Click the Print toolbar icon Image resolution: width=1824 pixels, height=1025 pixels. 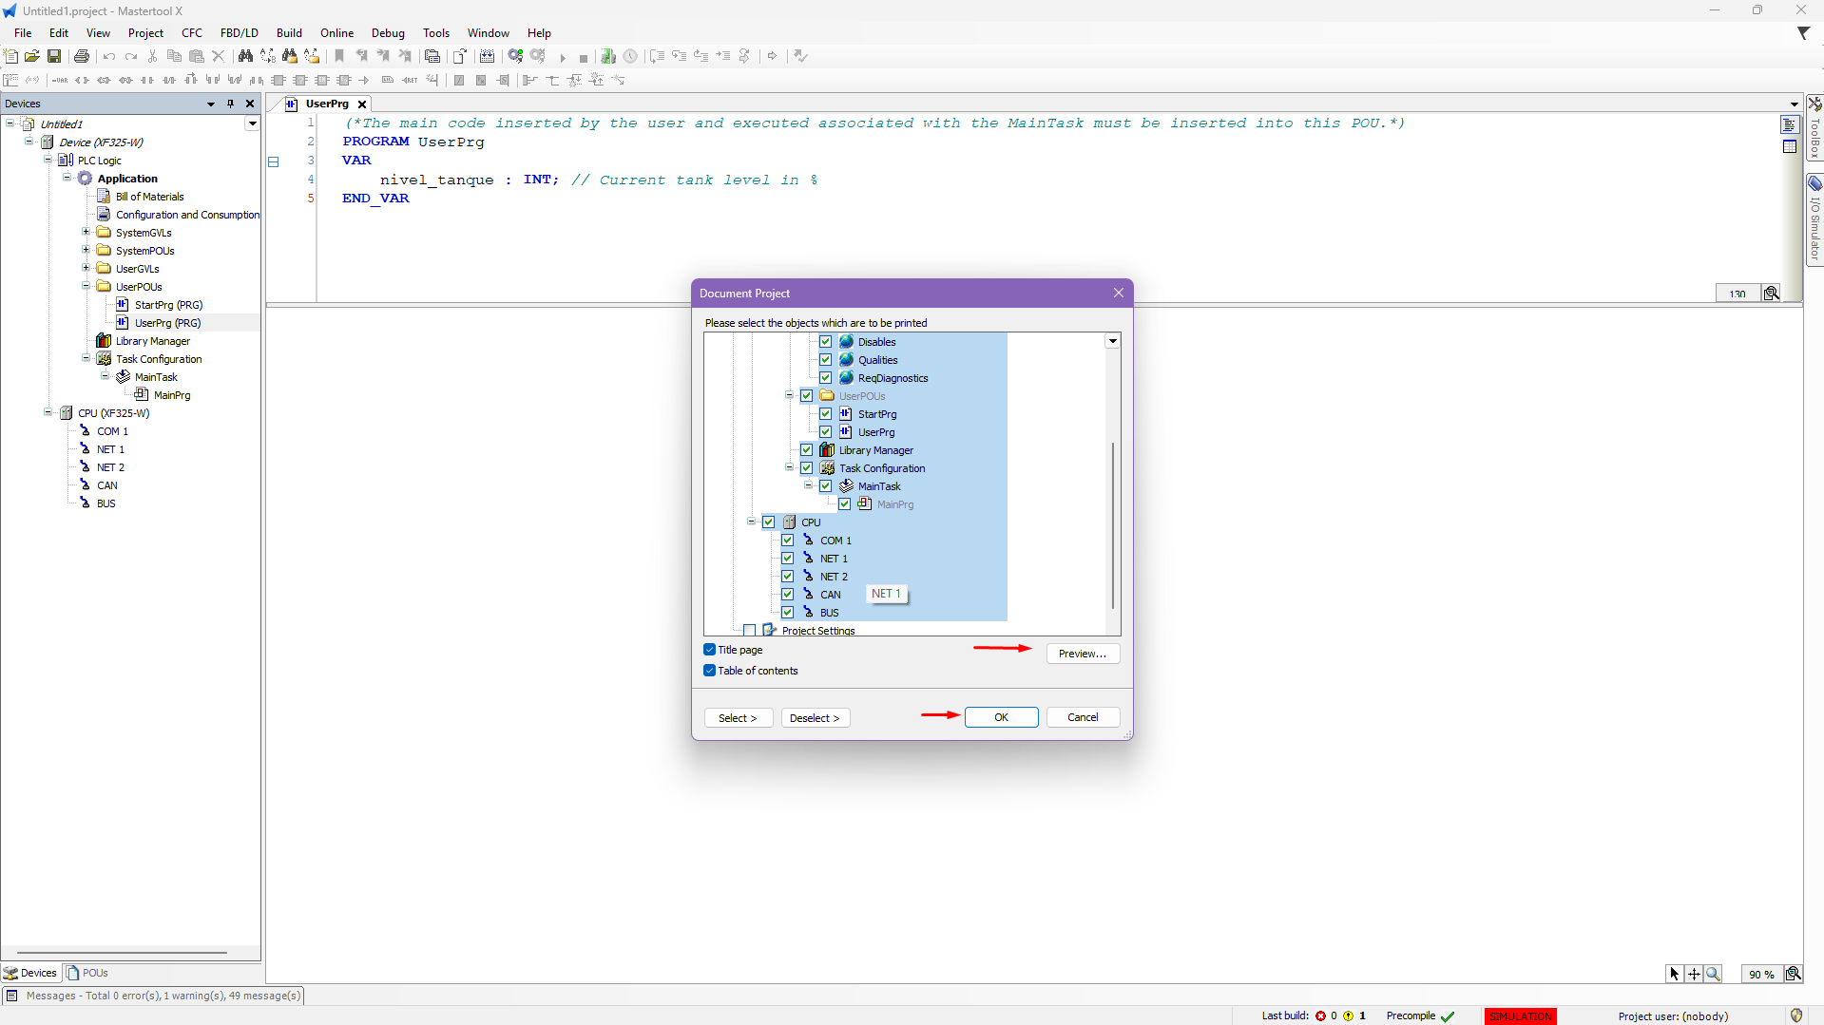(x=82, y=56)
